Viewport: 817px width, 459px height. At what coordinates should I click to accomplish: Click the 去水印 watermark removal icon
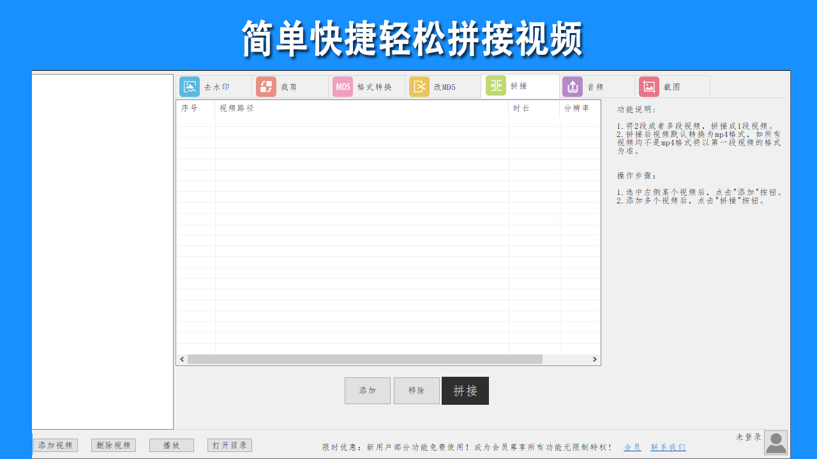[190, 86]
